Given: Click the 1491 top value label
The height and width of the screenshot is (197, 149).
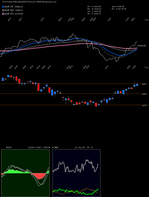Looking at the screenshot, I should pos(109,19).
